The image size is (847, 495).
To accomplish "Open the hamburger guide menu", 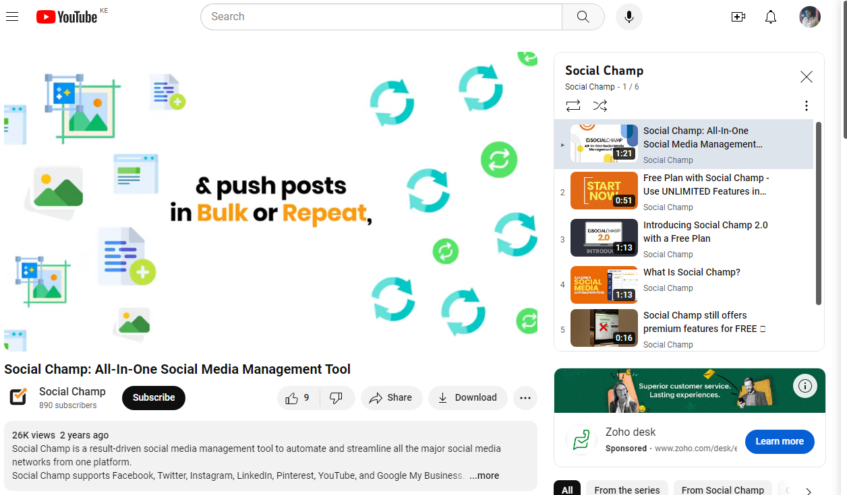I will [x=12, y=17].
